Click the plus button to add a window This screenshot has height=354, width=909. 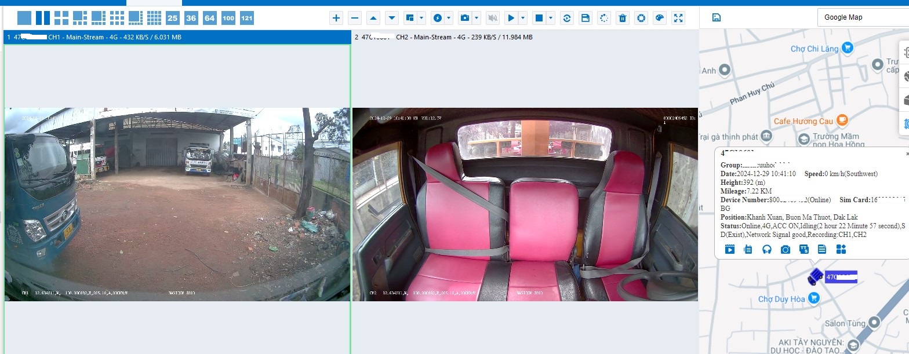[x=336, y=18]
